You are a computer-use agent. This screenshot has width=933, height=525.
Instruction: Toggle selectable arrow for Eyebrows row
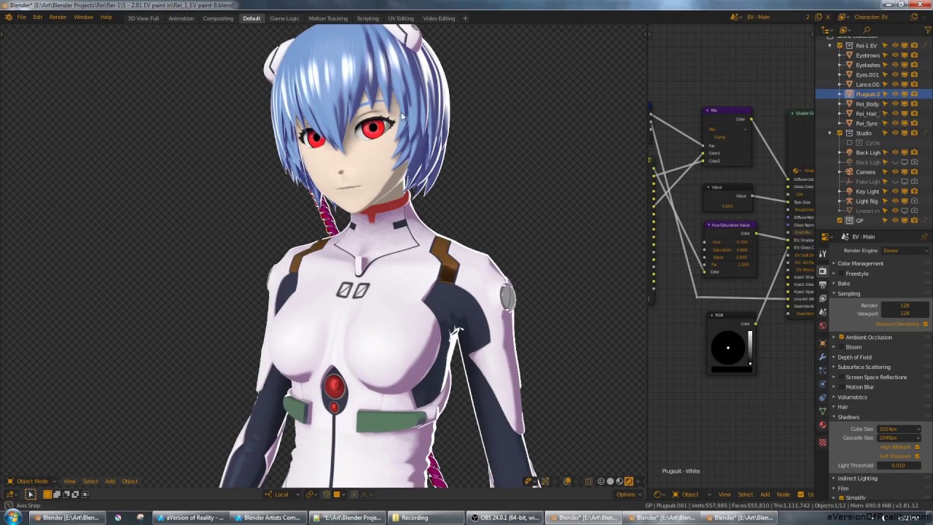pos(885,55)
